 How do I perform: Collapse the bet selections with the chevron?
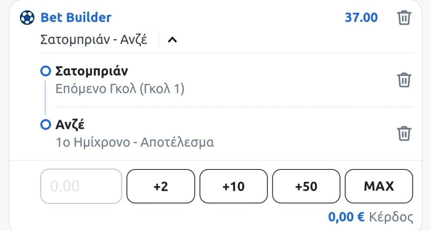(x=172, y=40)
